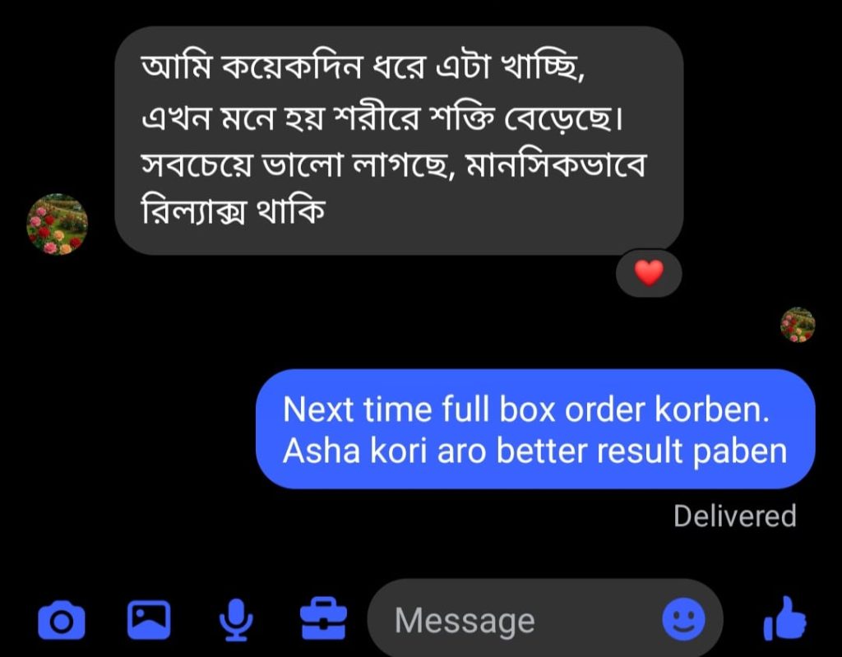The height and width of the screenshot is (657, 842).
Task: Open the smiley emoji picker
Action: coord(683,619)
